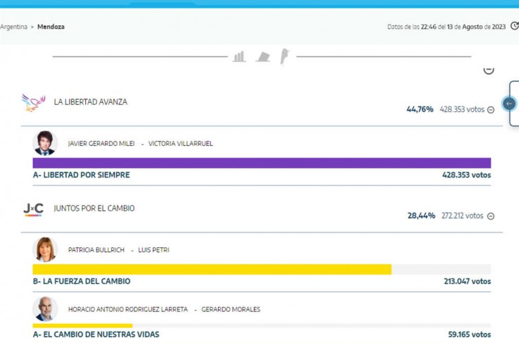Click the VICTORIA VILLARRUEL name

[x=181, y=144]
